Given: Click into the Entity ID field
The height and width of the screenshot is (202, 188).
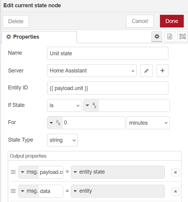Looking at the screenshot, I should 108,88.
